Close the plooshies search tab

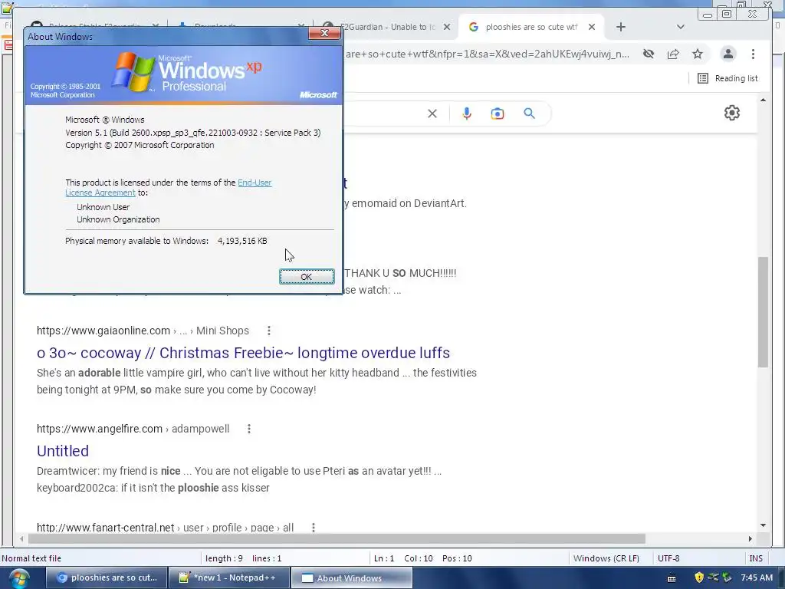(592, 27)
